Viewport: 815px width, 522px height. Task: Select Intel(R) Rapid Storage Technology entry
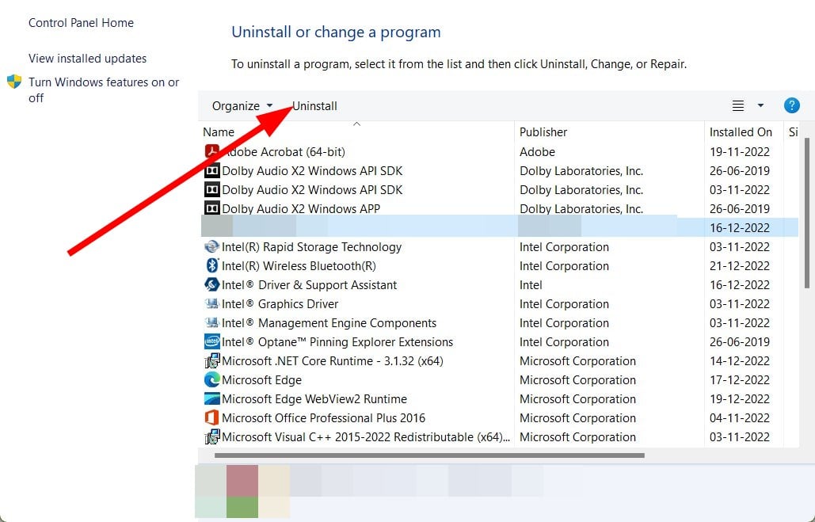click(x=311, y=247)
